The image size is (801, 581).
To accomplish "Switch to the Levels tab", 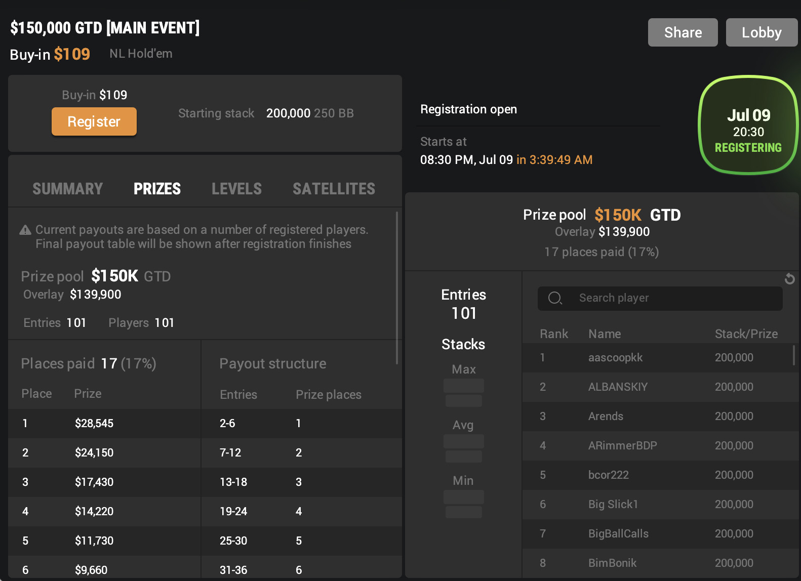I will (236, 189).
